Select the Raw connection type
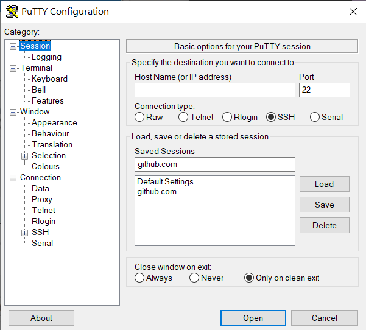The height and width of the screenshot is (330, 366). click(x=140, y=117)
